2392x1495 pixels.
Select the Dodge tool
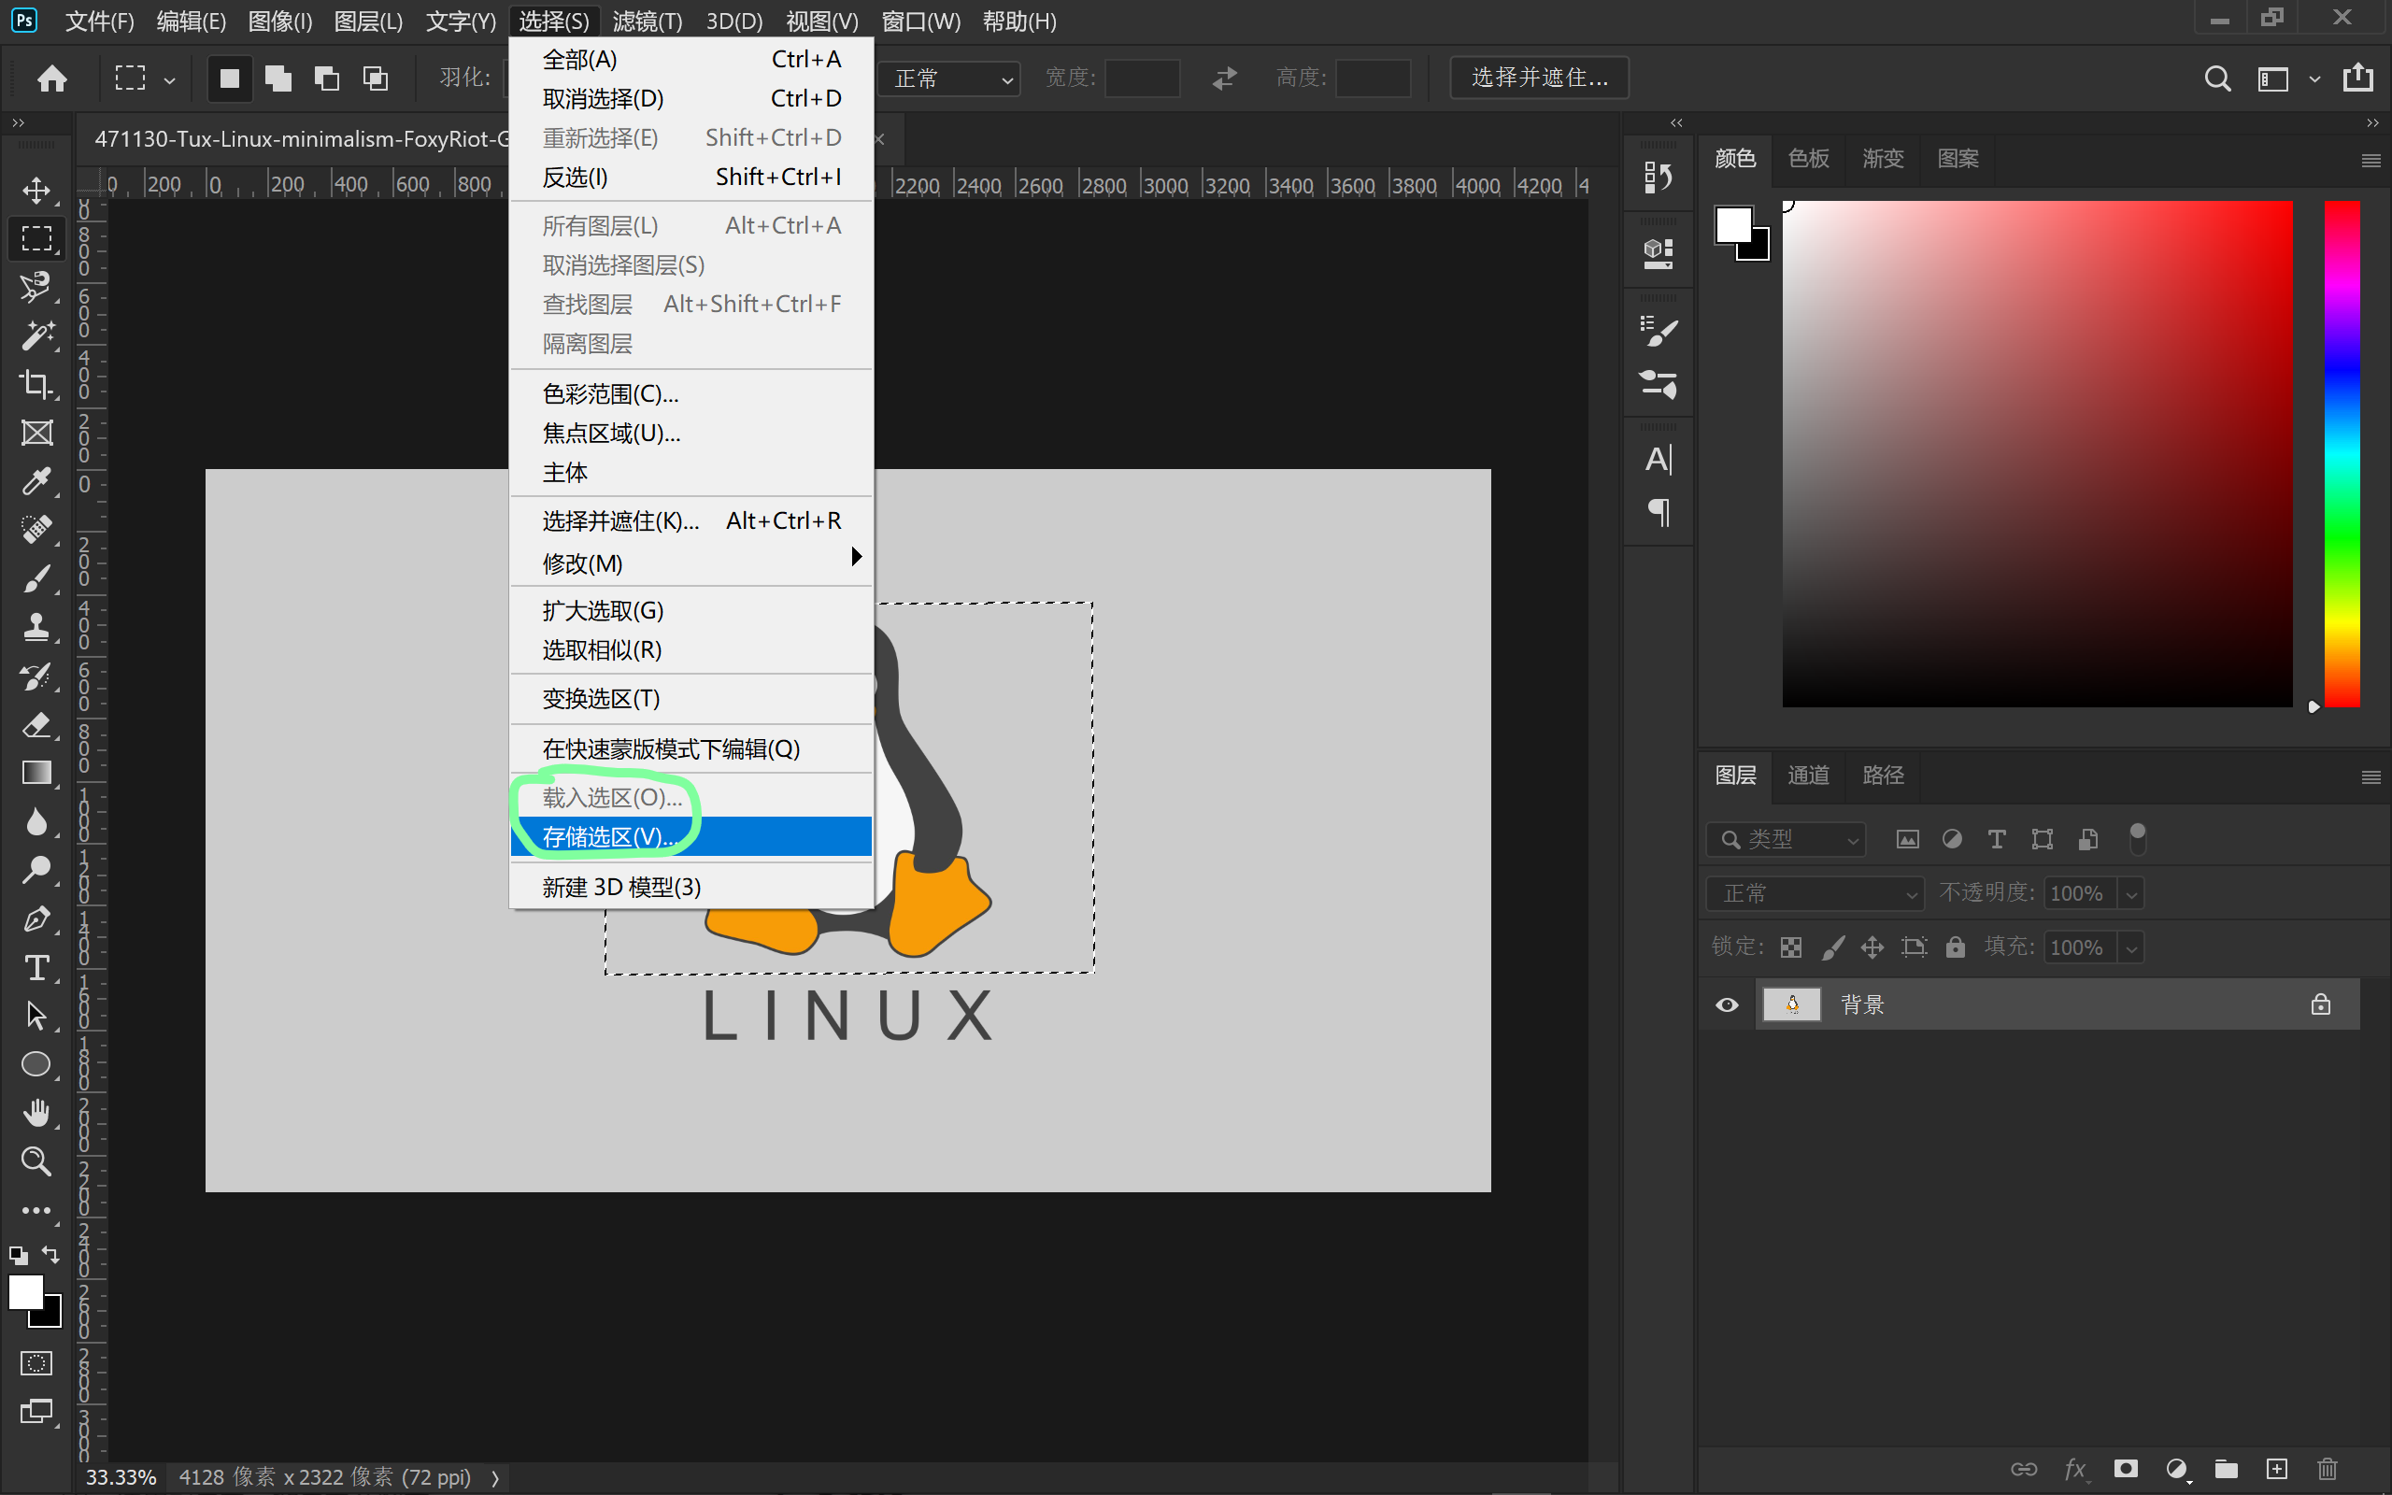(36, 870)
